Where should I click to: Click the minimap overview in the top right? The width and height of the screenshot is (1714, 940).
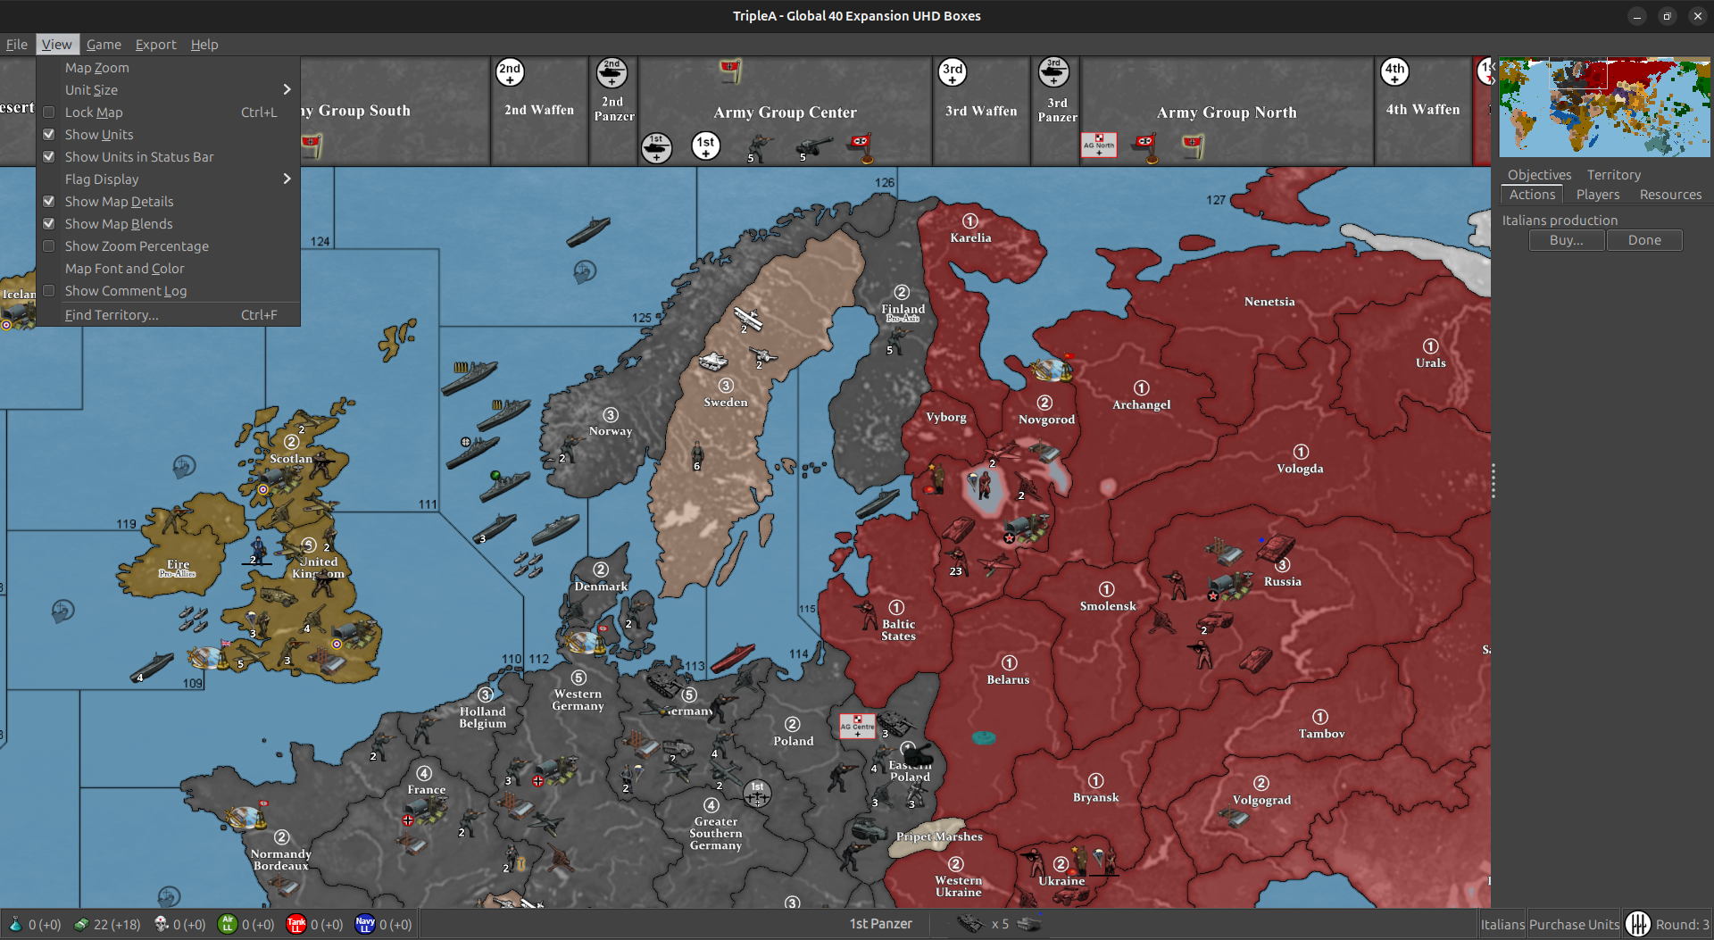click(x=1602, y=106)
